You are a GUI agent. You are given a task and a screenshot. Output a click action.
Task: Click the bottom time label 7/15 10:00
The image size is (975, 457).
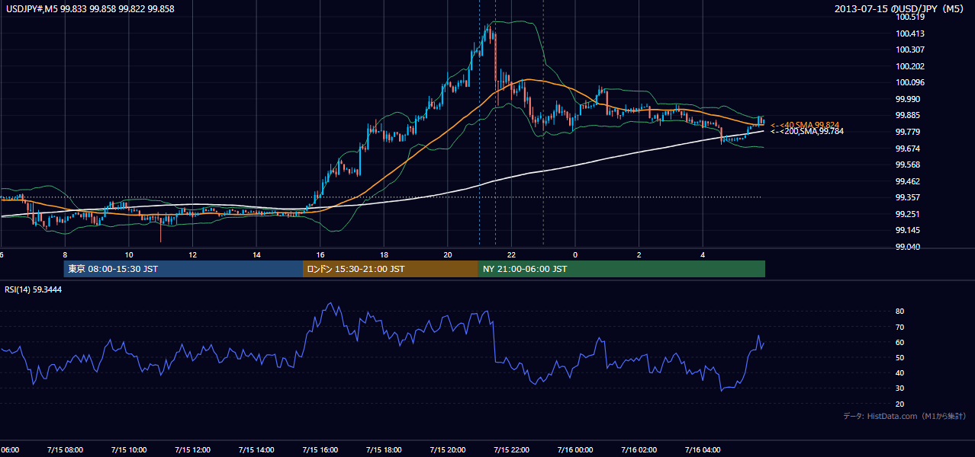click(128, 449)
